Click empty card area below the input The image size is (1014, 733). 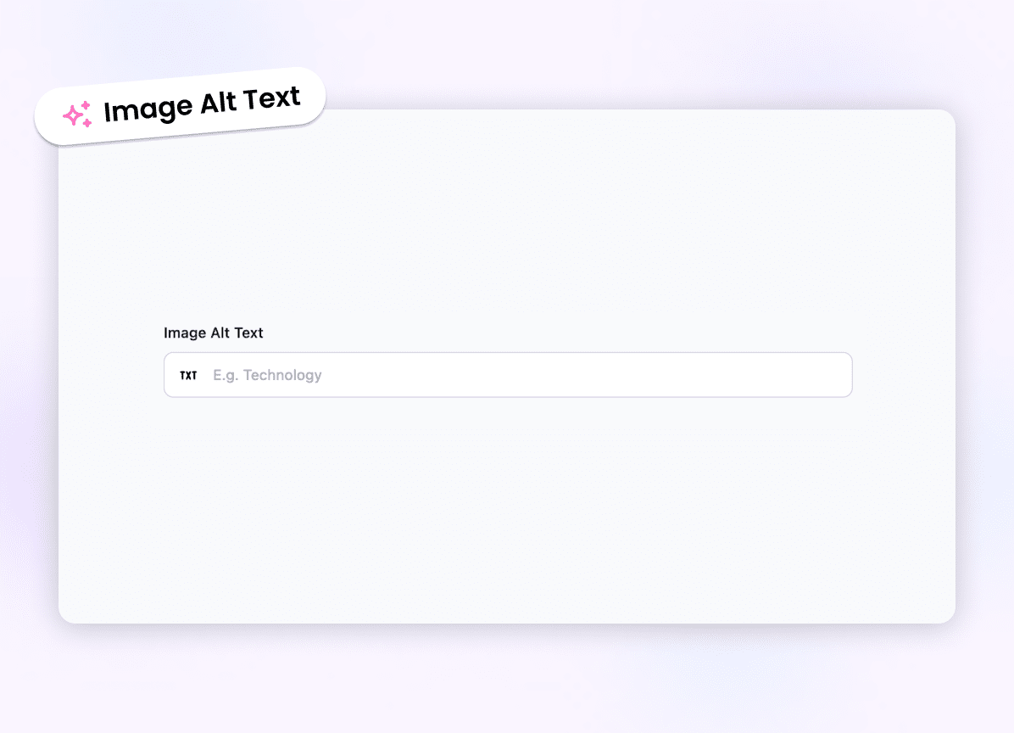[x=508, y=511]
